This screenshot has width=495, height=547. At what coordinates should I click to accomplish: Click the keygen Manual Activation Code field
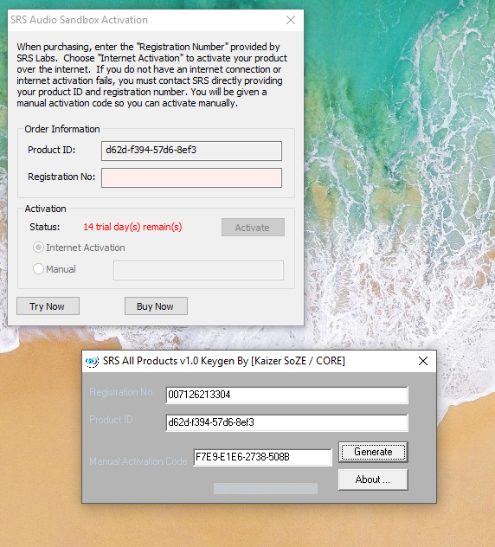(262, 457)
